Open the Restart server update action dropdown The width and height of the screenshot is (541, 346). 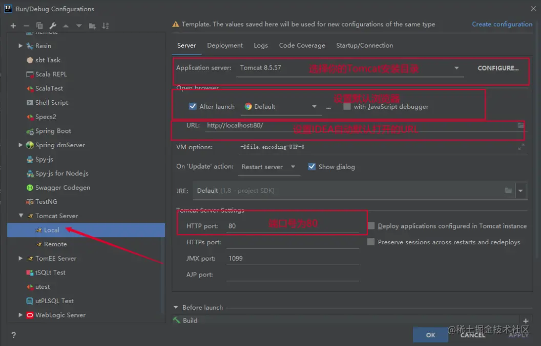click(x=293, y=167)
